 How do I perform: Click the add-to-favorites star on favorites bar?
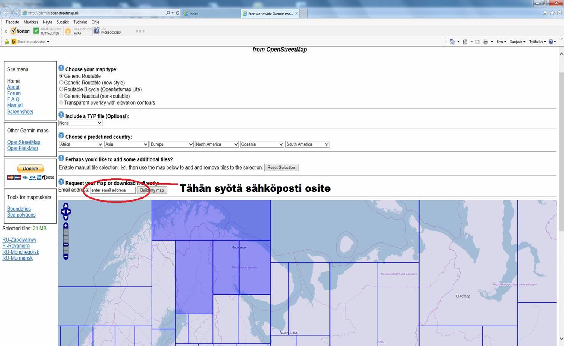coord(6,42)
